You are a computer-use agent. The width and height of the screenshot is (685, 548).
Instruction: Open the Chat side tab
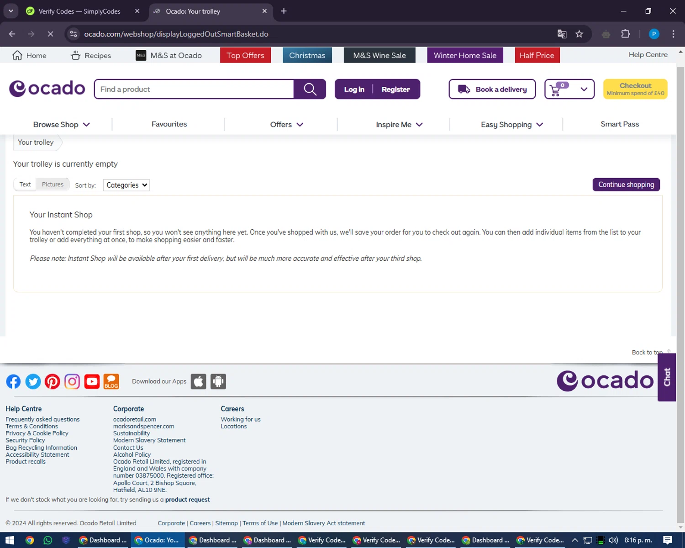(667, 377)
